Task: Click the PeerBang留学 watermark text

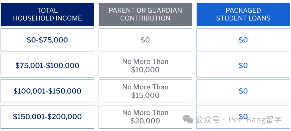Action: point(255,120)
